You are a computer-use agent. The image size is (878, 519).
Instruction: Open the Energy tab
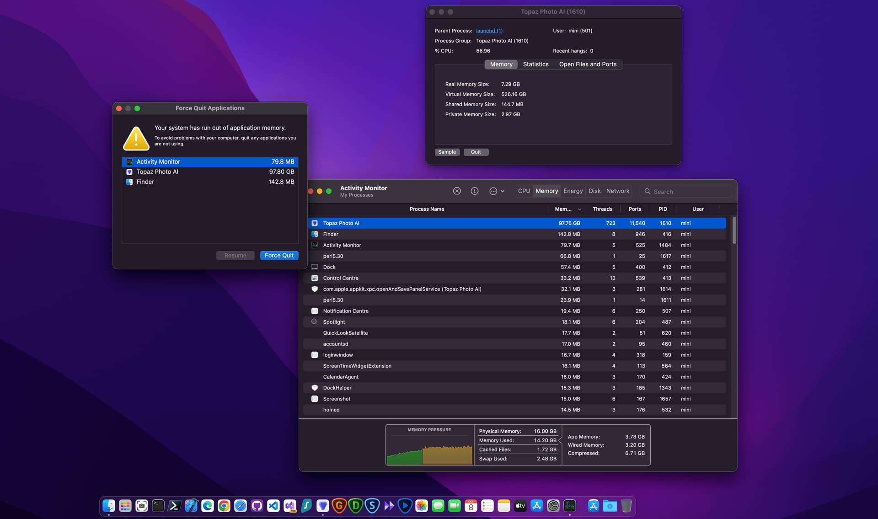[x=573, y=191]
